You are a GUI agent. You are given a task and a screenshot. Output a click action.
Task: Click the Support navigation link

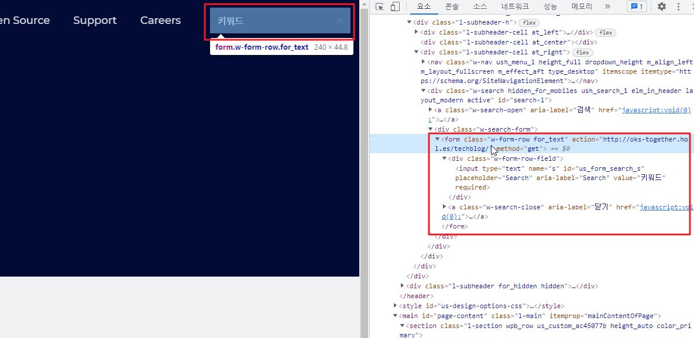click(x=95, y=20)
